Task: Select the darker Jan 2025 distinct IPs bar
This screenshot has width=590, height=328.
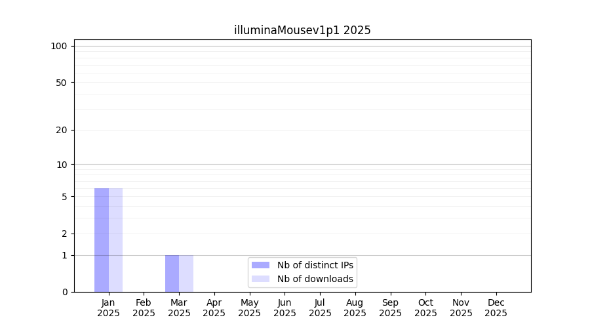Action: coord(102,240)
